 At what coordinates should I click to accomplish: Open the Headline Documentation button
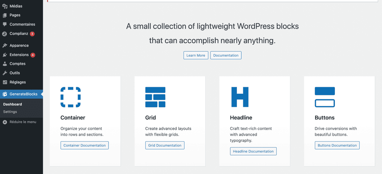253,151
